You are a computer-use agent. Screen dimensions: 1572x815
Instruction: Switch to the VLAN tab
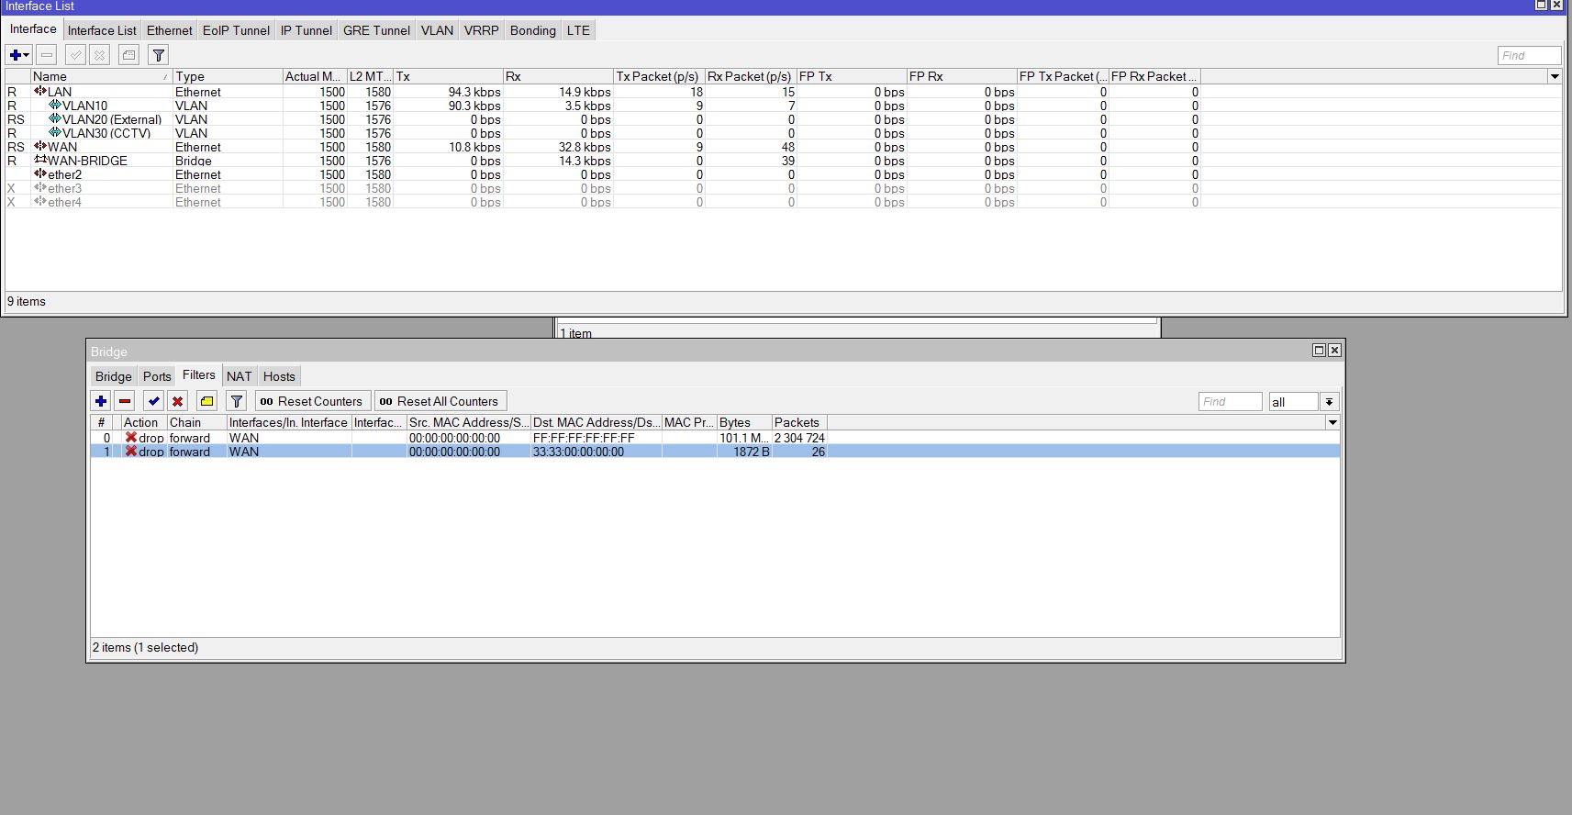437,30
